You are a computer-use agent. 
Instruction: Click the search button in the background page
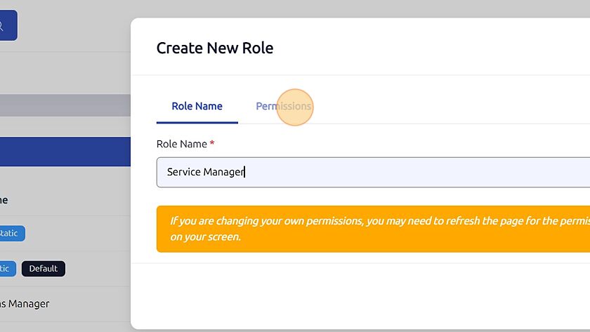point(7,25)
